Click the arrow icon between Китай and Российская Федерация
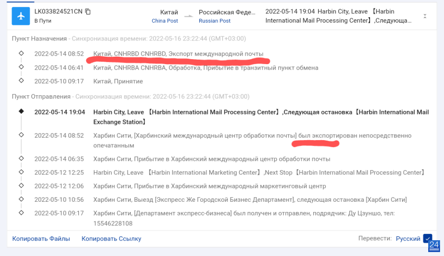This screenshot has width=444, height=256. 188,16
